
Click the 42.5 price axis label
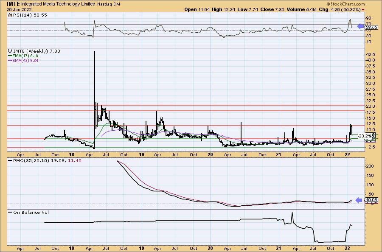[x=370, y=55]
